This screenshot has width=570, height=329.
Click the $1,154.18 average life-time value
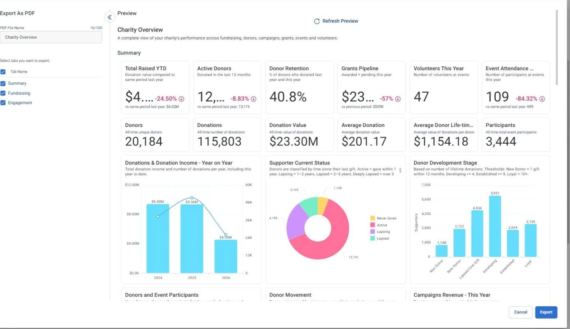click(x=441, y=141)
